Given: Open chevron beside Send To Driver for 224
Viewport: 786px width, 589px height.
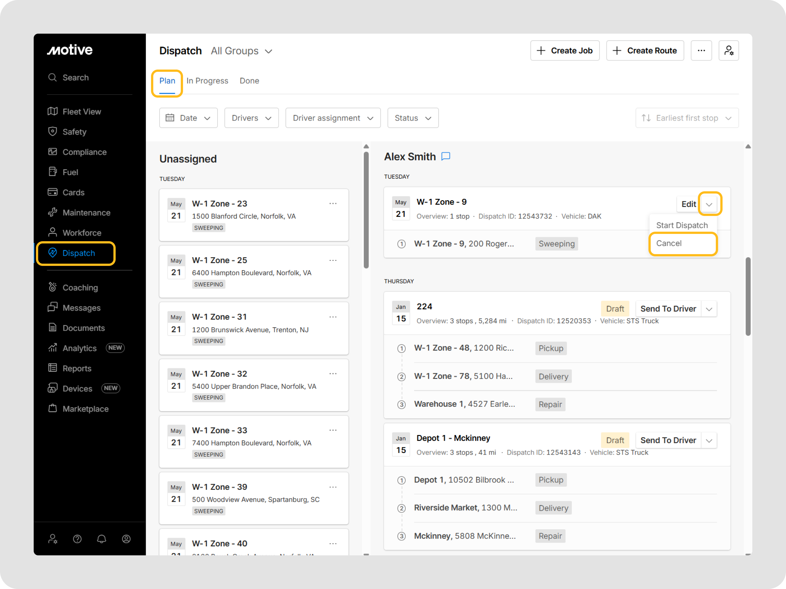Looking at the screenshot, I should [x=709, y=309].
